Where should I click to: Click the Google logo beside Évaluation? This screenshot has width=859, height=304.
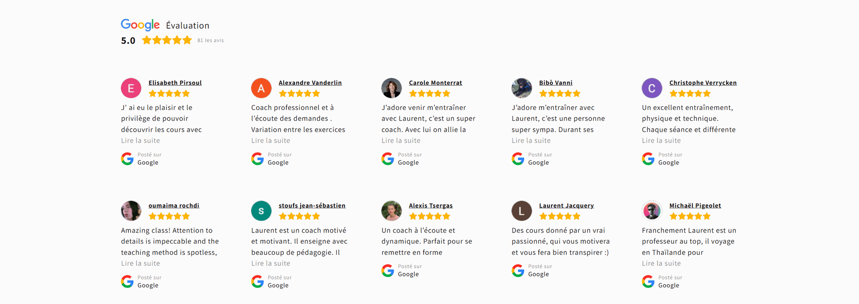[x=140, y=25]
